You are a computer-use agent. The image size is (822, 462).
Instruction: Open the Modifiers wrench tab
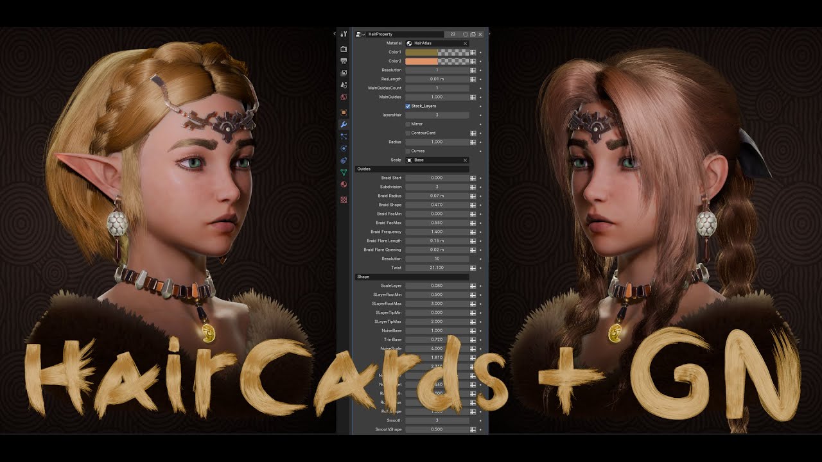(344, 124)
